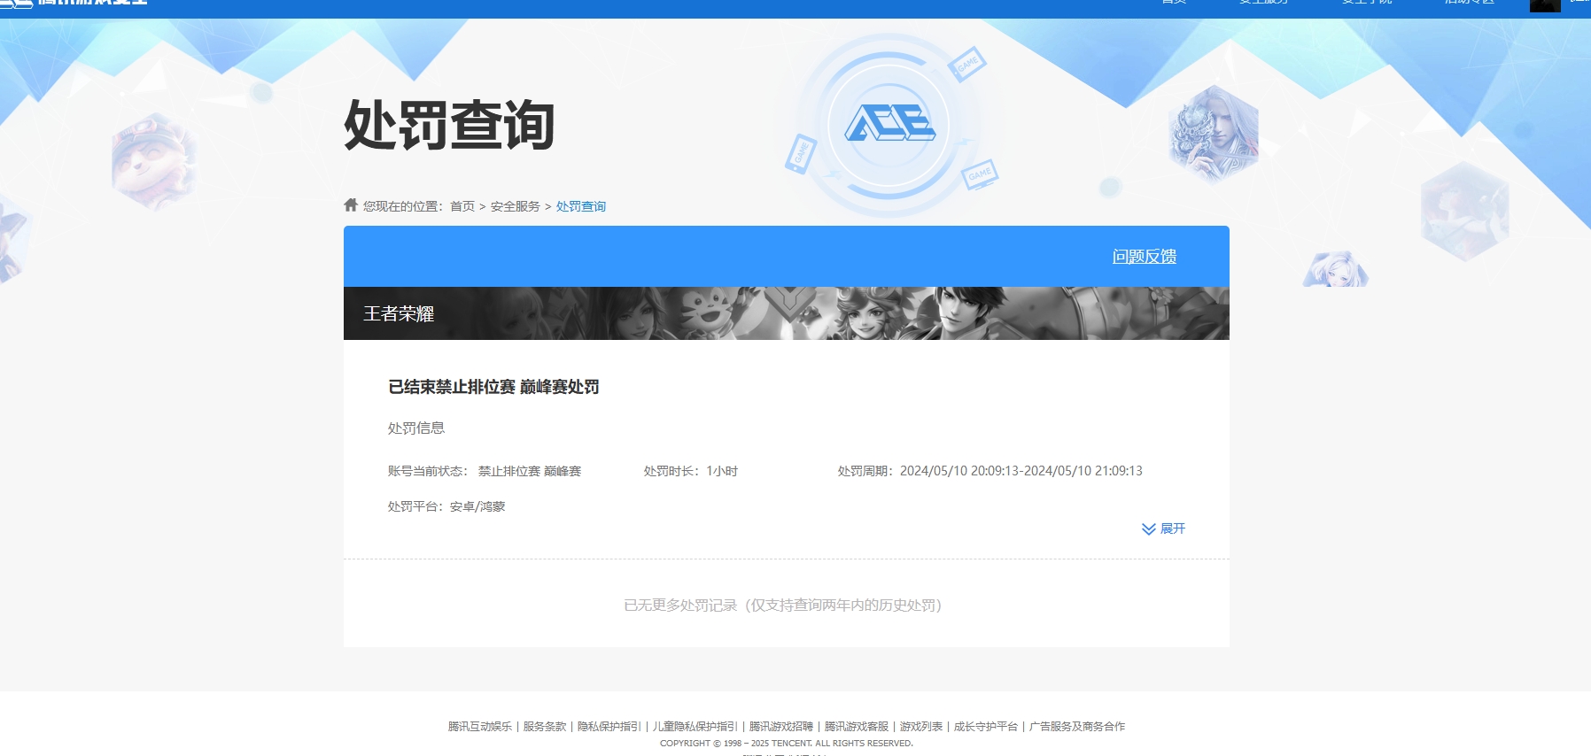Viewport: 1591px width, 756px height.
Task: Click the 处罚查询 page heading
Action: click(449, 125)
